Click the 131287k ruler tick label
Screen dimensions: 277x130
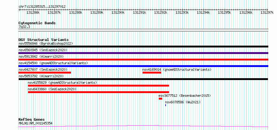tap(54, 12)
